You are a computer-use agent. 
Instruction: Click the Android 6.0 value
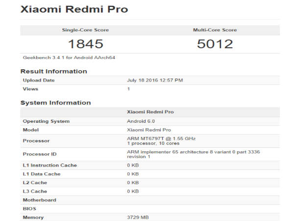(x=141, y=121)
